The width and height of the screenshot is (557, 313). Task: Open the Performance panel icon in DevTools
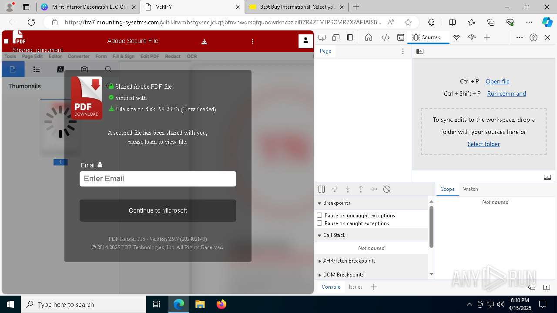click(x=472, y=37)
